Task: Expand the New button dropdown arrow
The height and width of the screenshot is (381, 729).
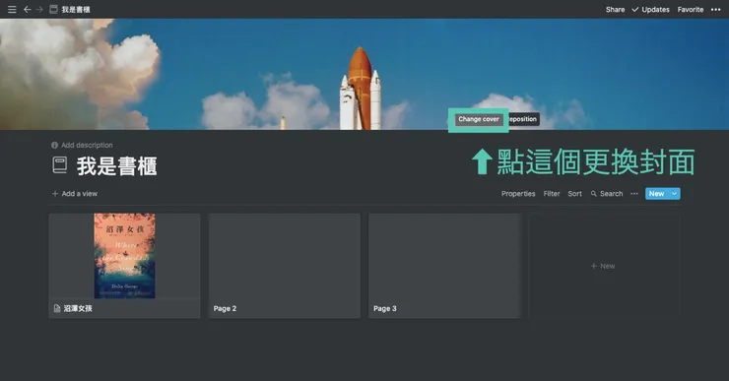Action: [x=674, y=194]
